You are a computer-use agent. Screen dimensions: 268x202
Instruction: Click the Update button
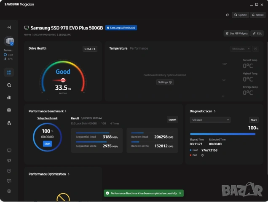coord(240,15)
